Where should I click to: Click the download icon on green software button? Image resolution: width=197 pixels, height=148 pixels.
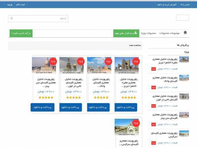[136, 33]
